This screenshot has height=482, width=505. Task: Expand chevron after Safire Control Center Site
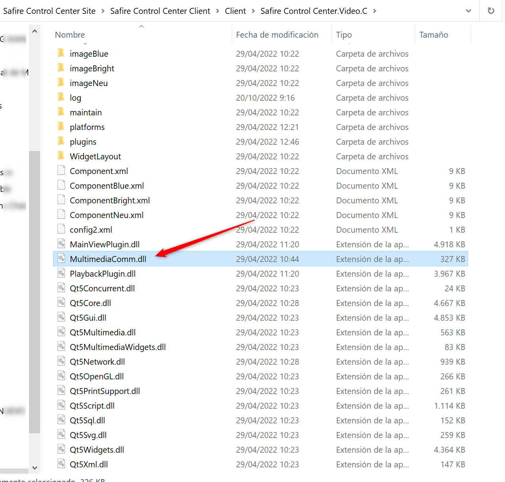[x=103, y=11]
